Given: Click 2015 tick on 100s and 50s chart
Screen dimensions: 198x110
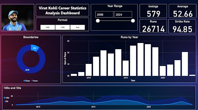Looking at the screenshot, I should point(93,107).
